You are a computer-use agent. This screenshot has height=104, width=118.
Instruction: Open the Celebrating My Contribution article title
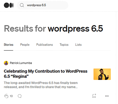tap(46, 74)
